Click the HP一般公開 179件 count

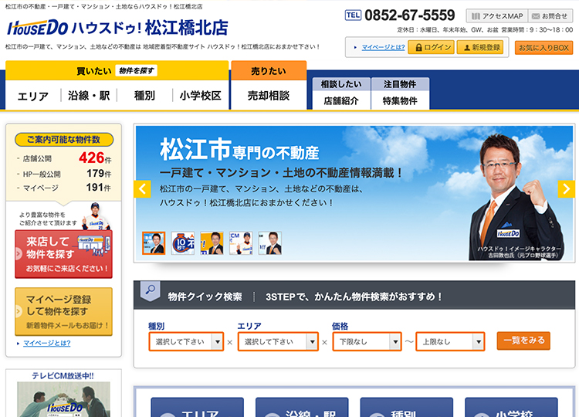pyautogui.click(x=99, y=174)
